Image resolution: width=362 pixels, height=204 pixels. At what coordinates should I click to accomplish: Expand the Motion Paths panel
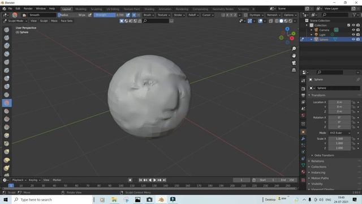[320, 178]
